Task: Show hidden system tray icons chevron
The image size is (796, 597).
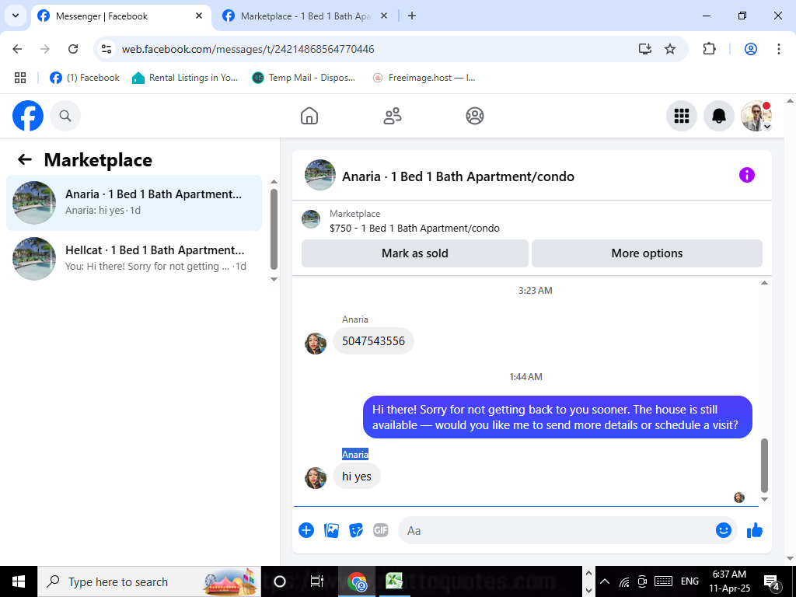Action: (x=605, y=581)
